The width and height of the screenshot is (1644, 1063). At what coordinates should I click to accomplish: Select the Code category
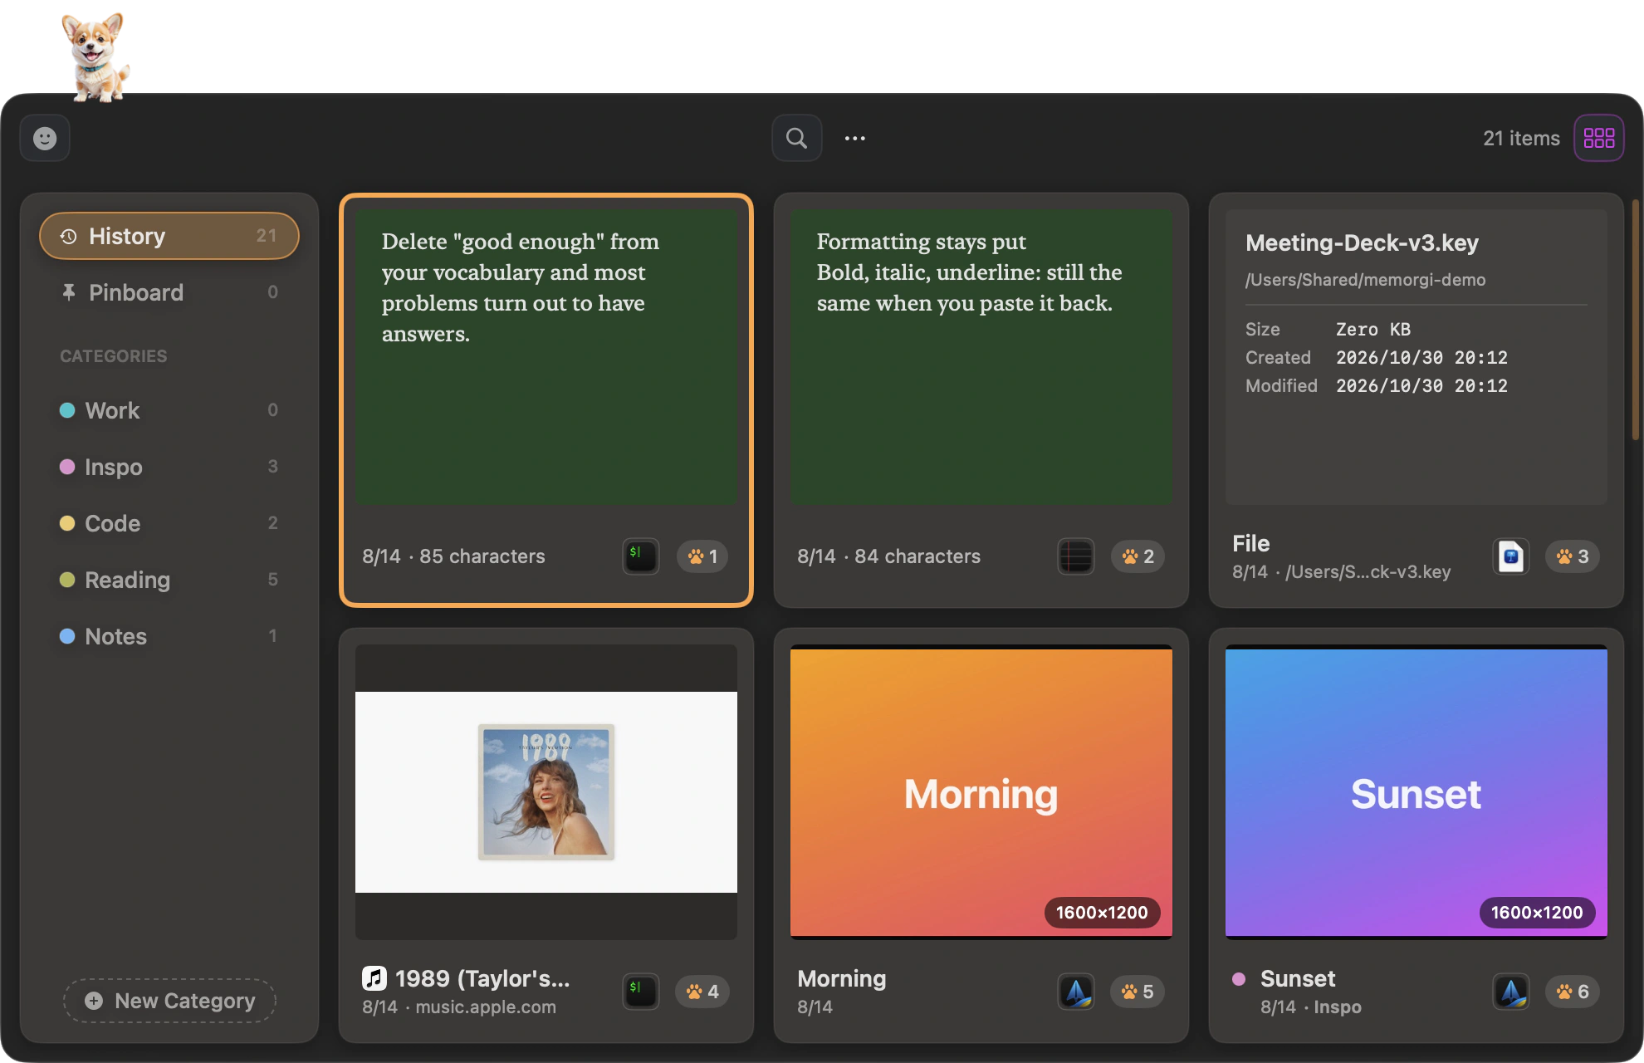(x=169, y=523)
